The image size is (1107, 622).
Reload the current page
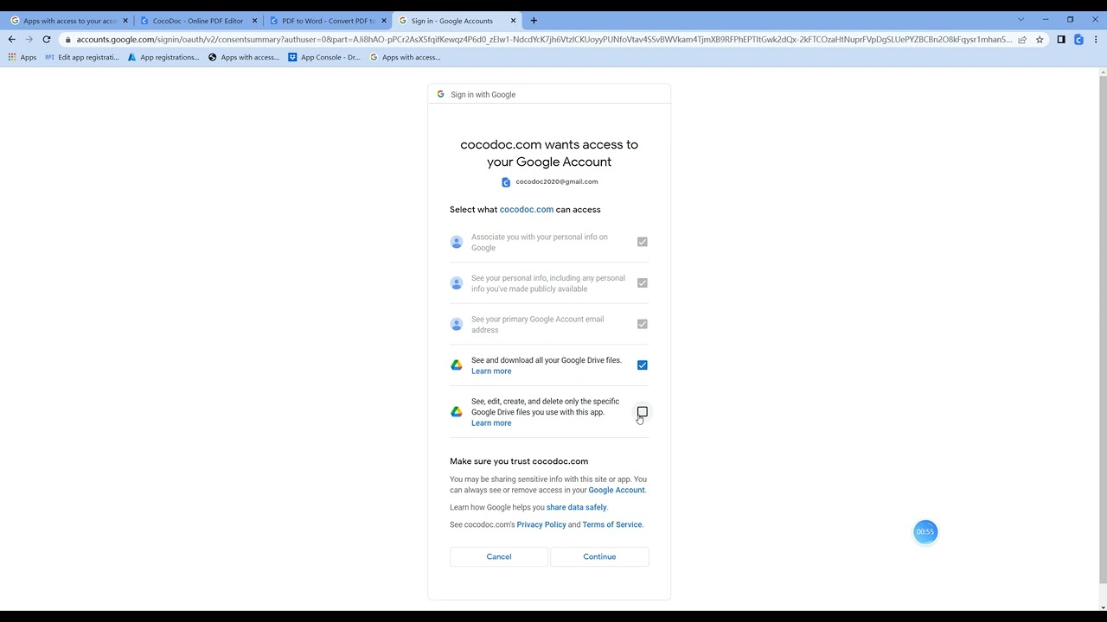[x=47, y=39]
